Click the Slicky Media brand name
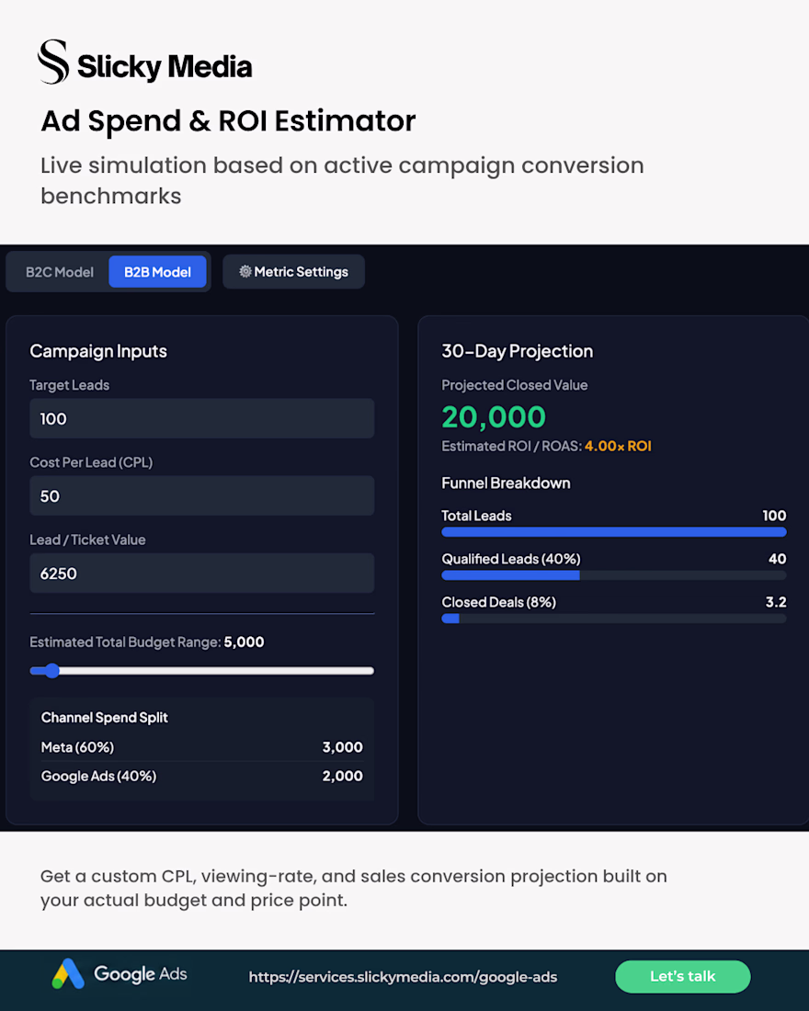 click(x=165, y=66)
